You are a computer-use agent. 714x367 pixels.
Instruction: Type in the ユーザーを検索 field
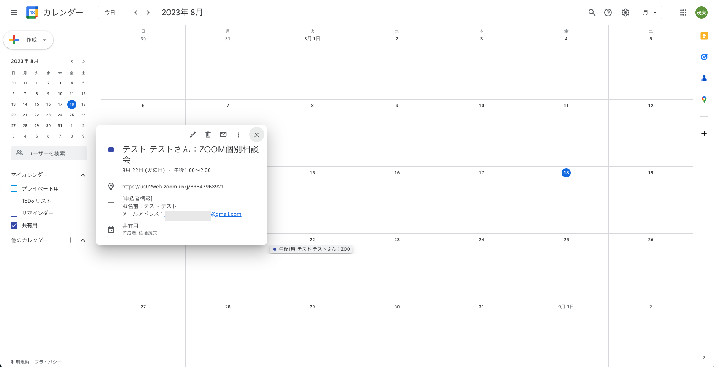(x=49, y=153)
